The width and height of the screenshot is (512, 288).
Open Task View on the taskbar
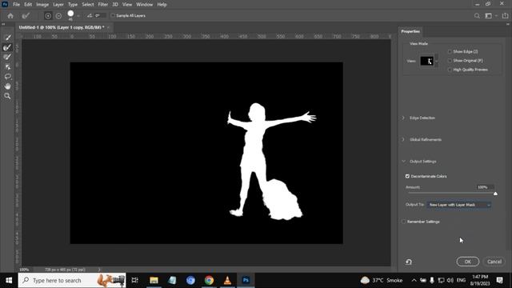click(135, 280)
